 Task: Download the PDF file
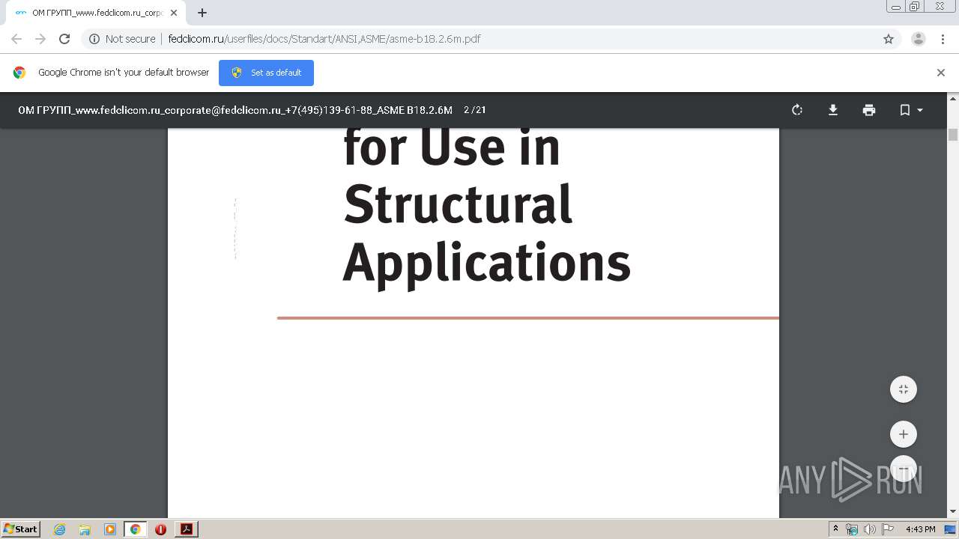pos(833,110)
